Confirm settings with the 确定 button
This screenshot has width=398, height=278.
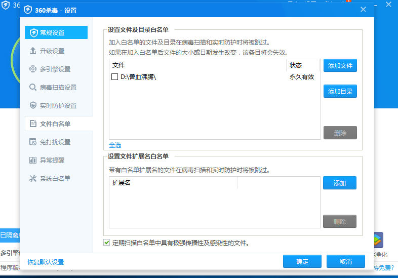302,262
